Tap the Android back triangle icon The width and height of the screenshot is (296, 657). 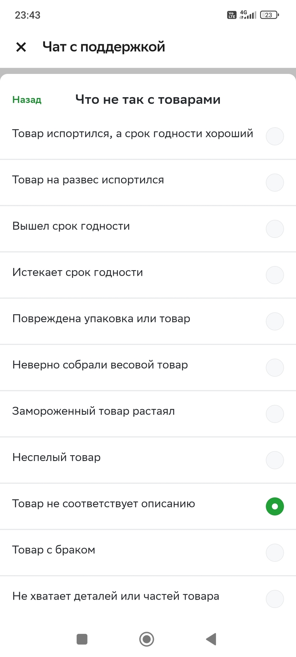click(211, 639)
